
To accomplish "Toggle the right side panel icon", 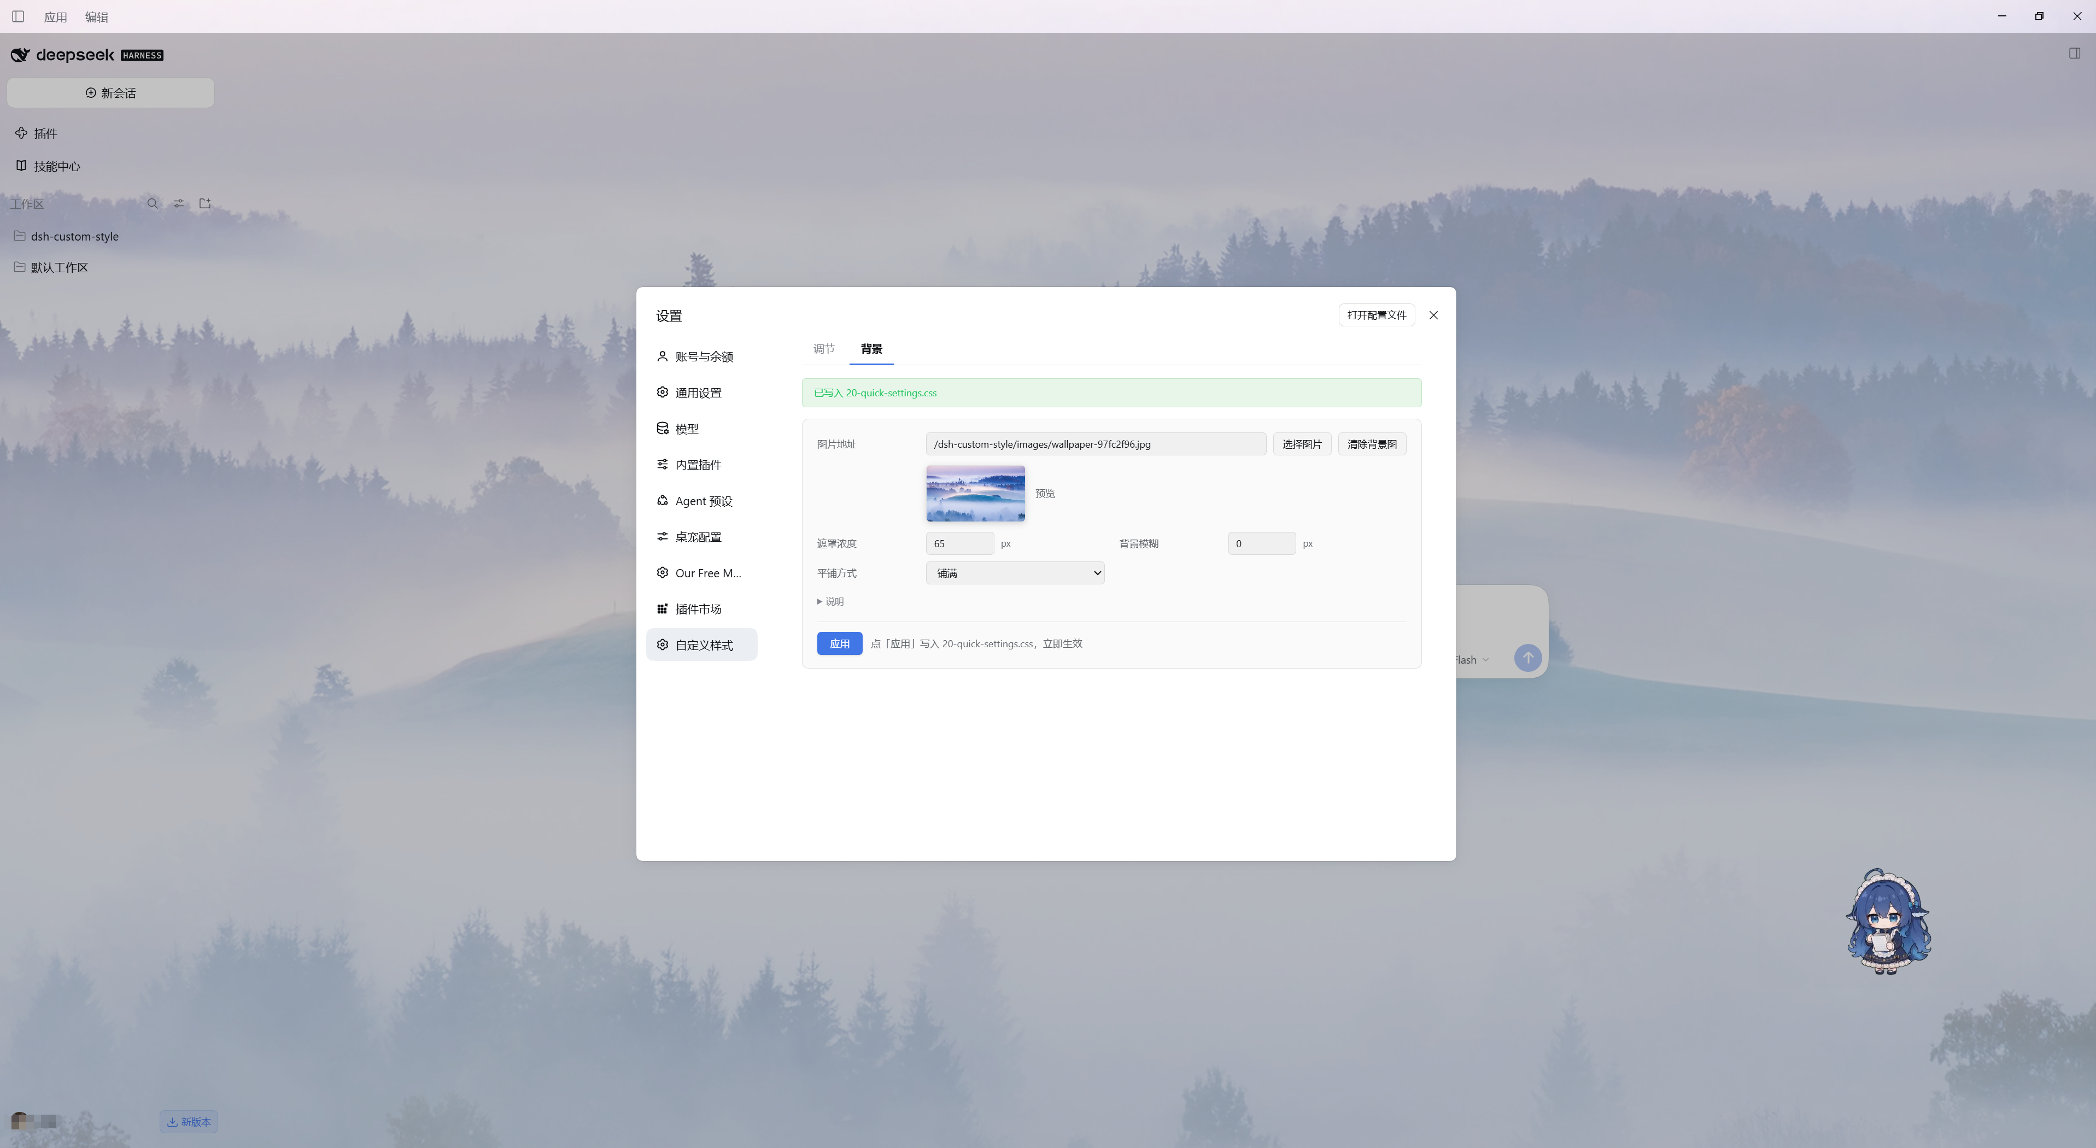I will (2074, 54).
